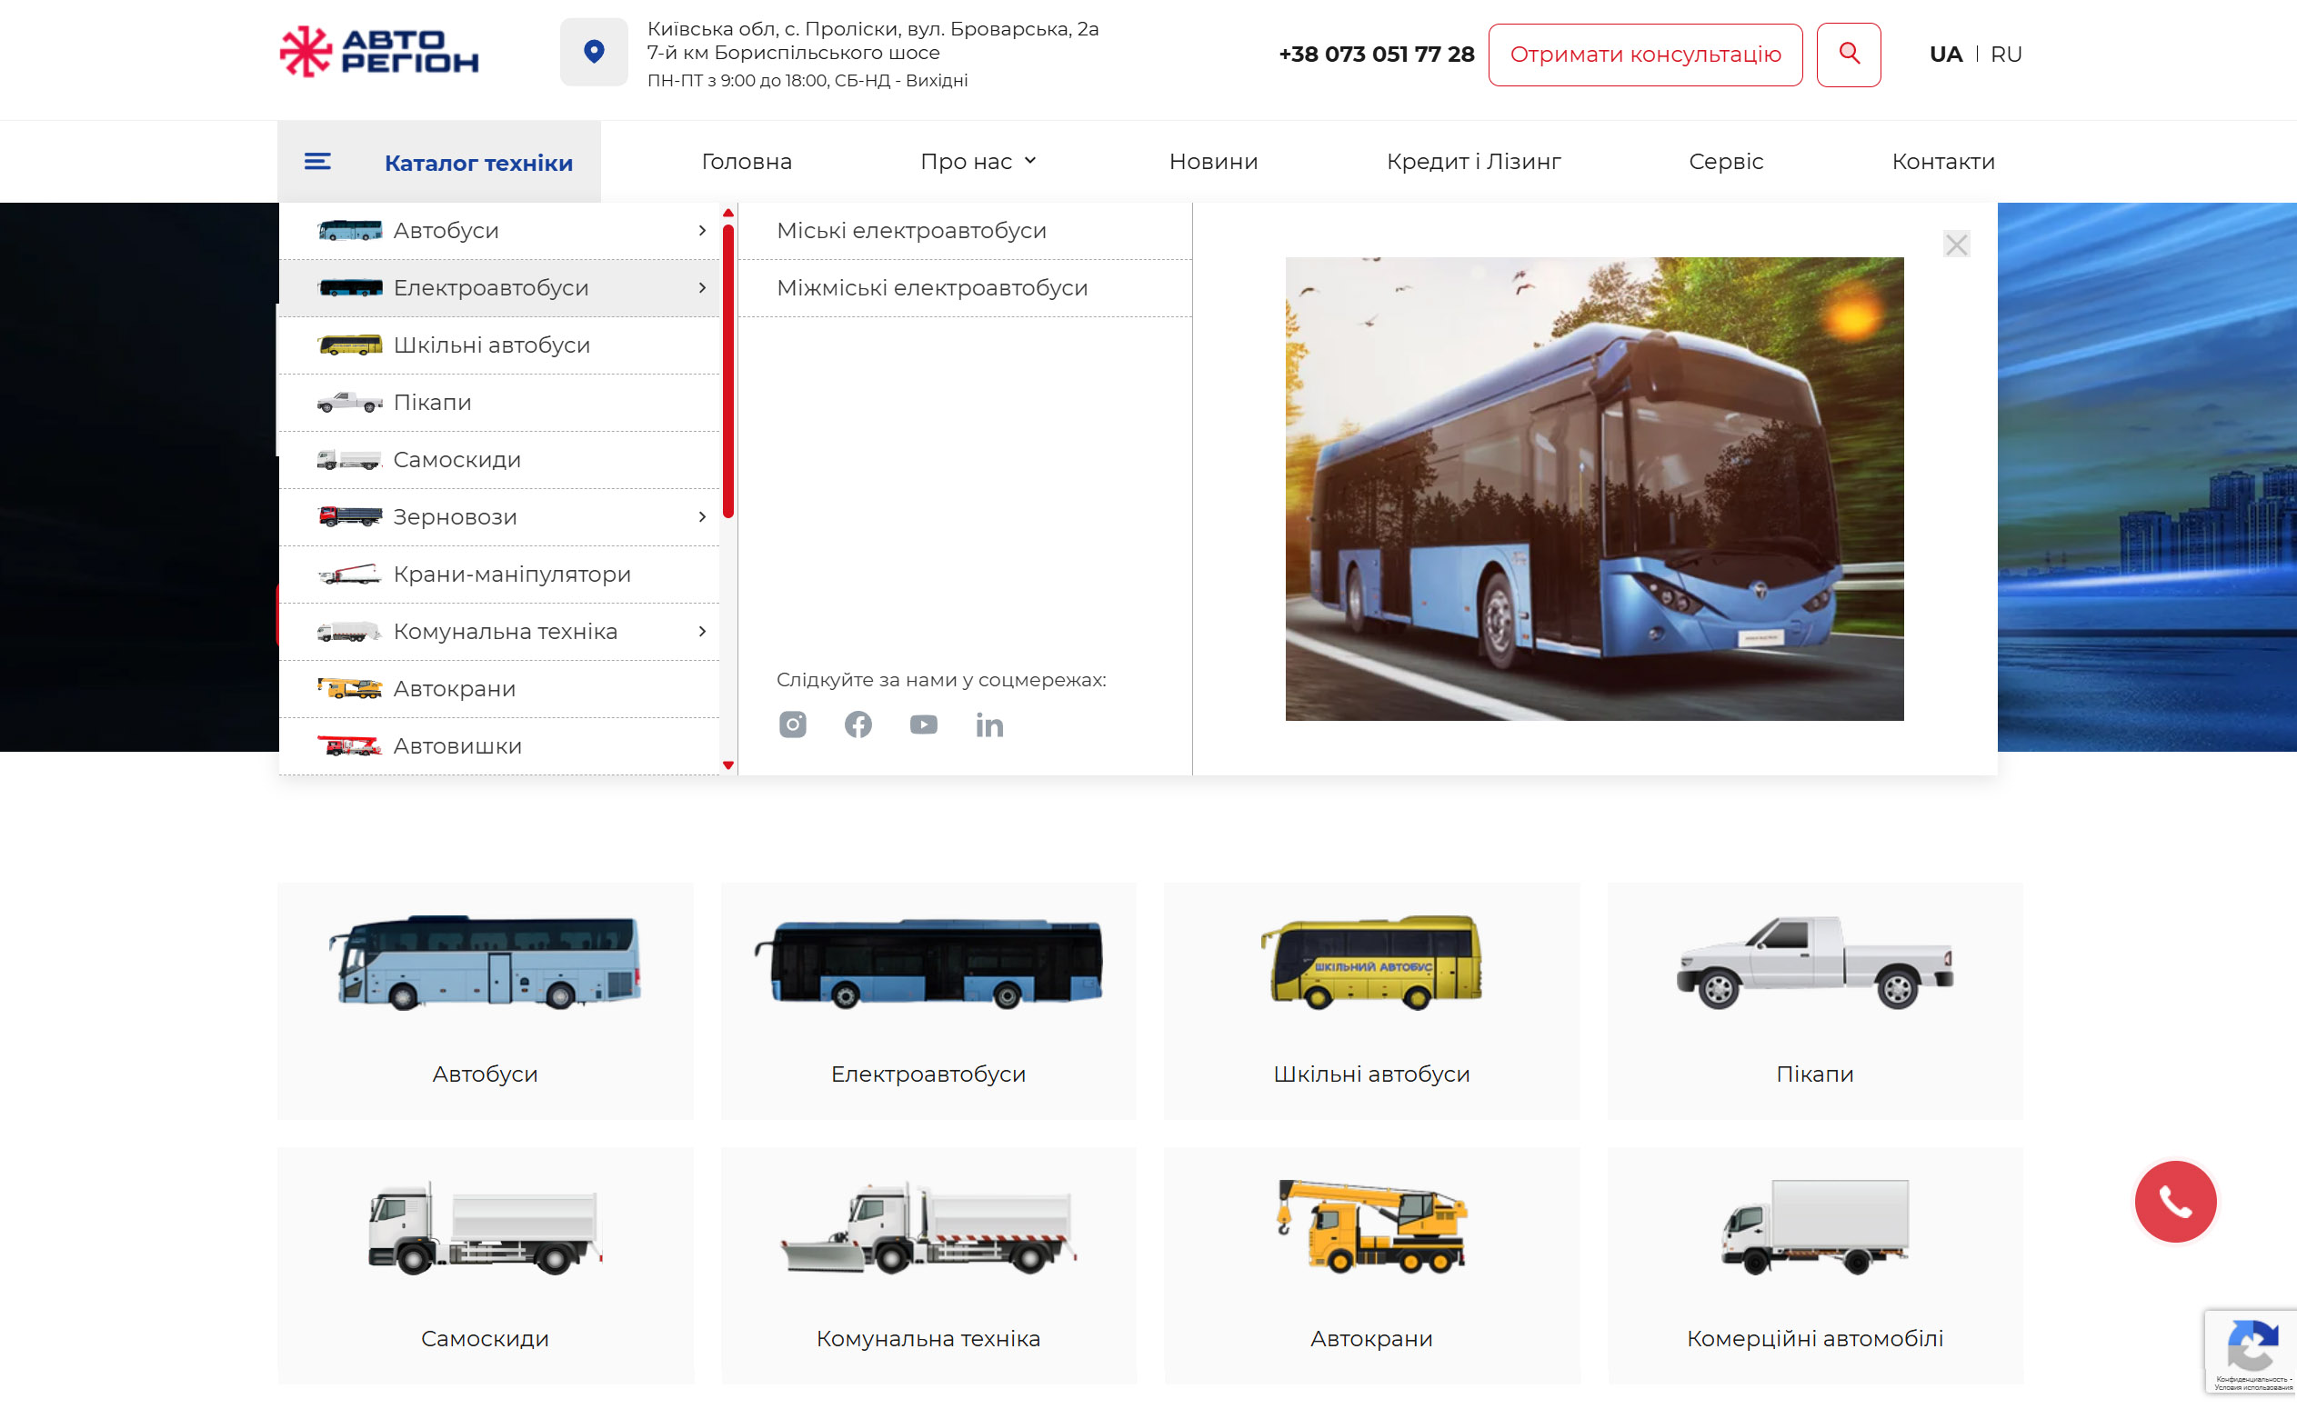Image resolution: width=2297 pixels, height=1409 pixels.
Task: Switch site language to UA
Action: point(1946,54)
